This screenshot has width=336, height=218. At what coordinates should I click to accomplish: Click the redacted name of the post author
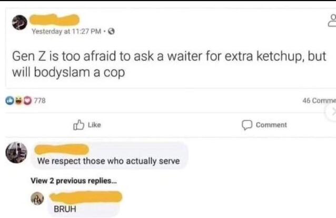pos(54,19)
